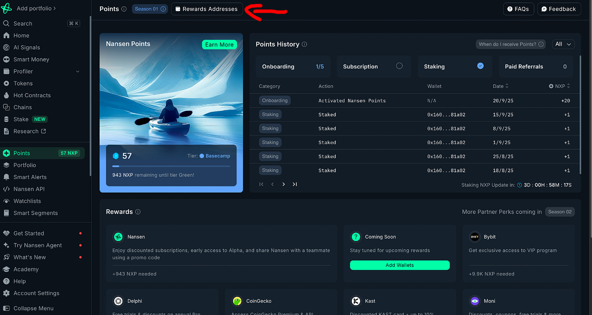The width and height of the screenshot is (592, 315).
Task: Click the Account Settings gear icon
Action: click(x=6, y=293)
